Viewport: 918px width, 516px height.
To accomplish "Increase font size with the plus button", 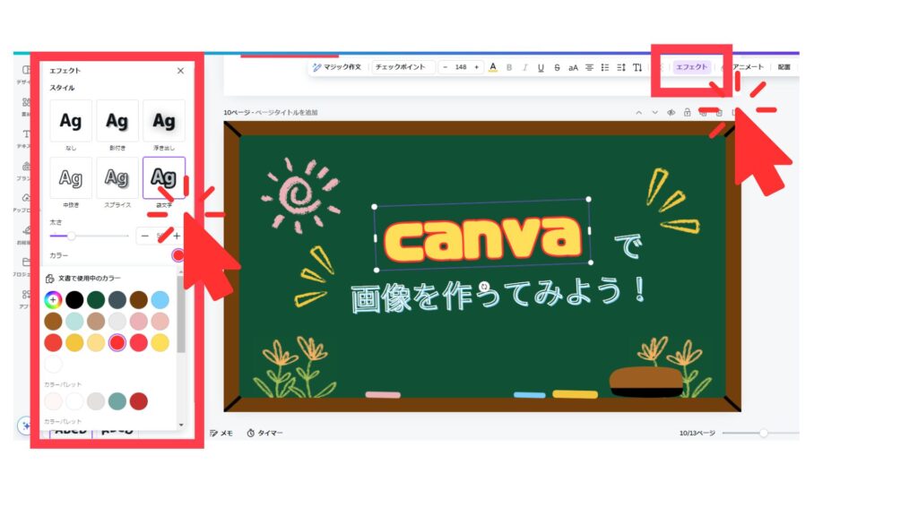I will 477,67.
